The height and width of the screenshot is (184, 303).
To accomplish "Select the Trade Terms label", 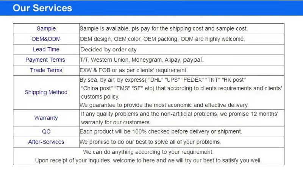I will pyautogui.click(x=46, y=70).
